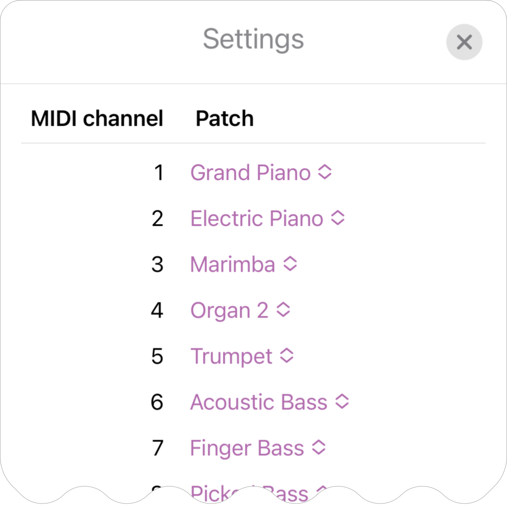Screen dimensions: 507x516
Task: Open the Grand Piano patch dropdown
Action: [261, 173]
